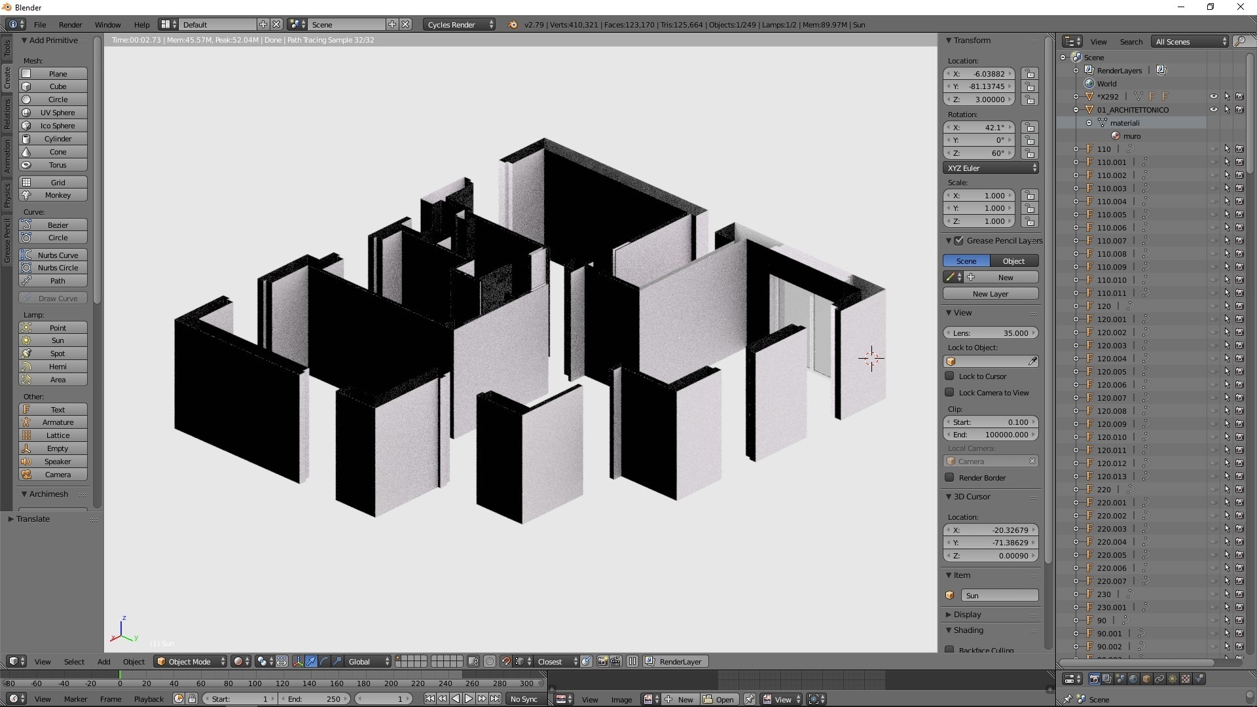Jump to last frame in timeline
Viewport: 1257px width, 707px height.
[x=496, y=699]
